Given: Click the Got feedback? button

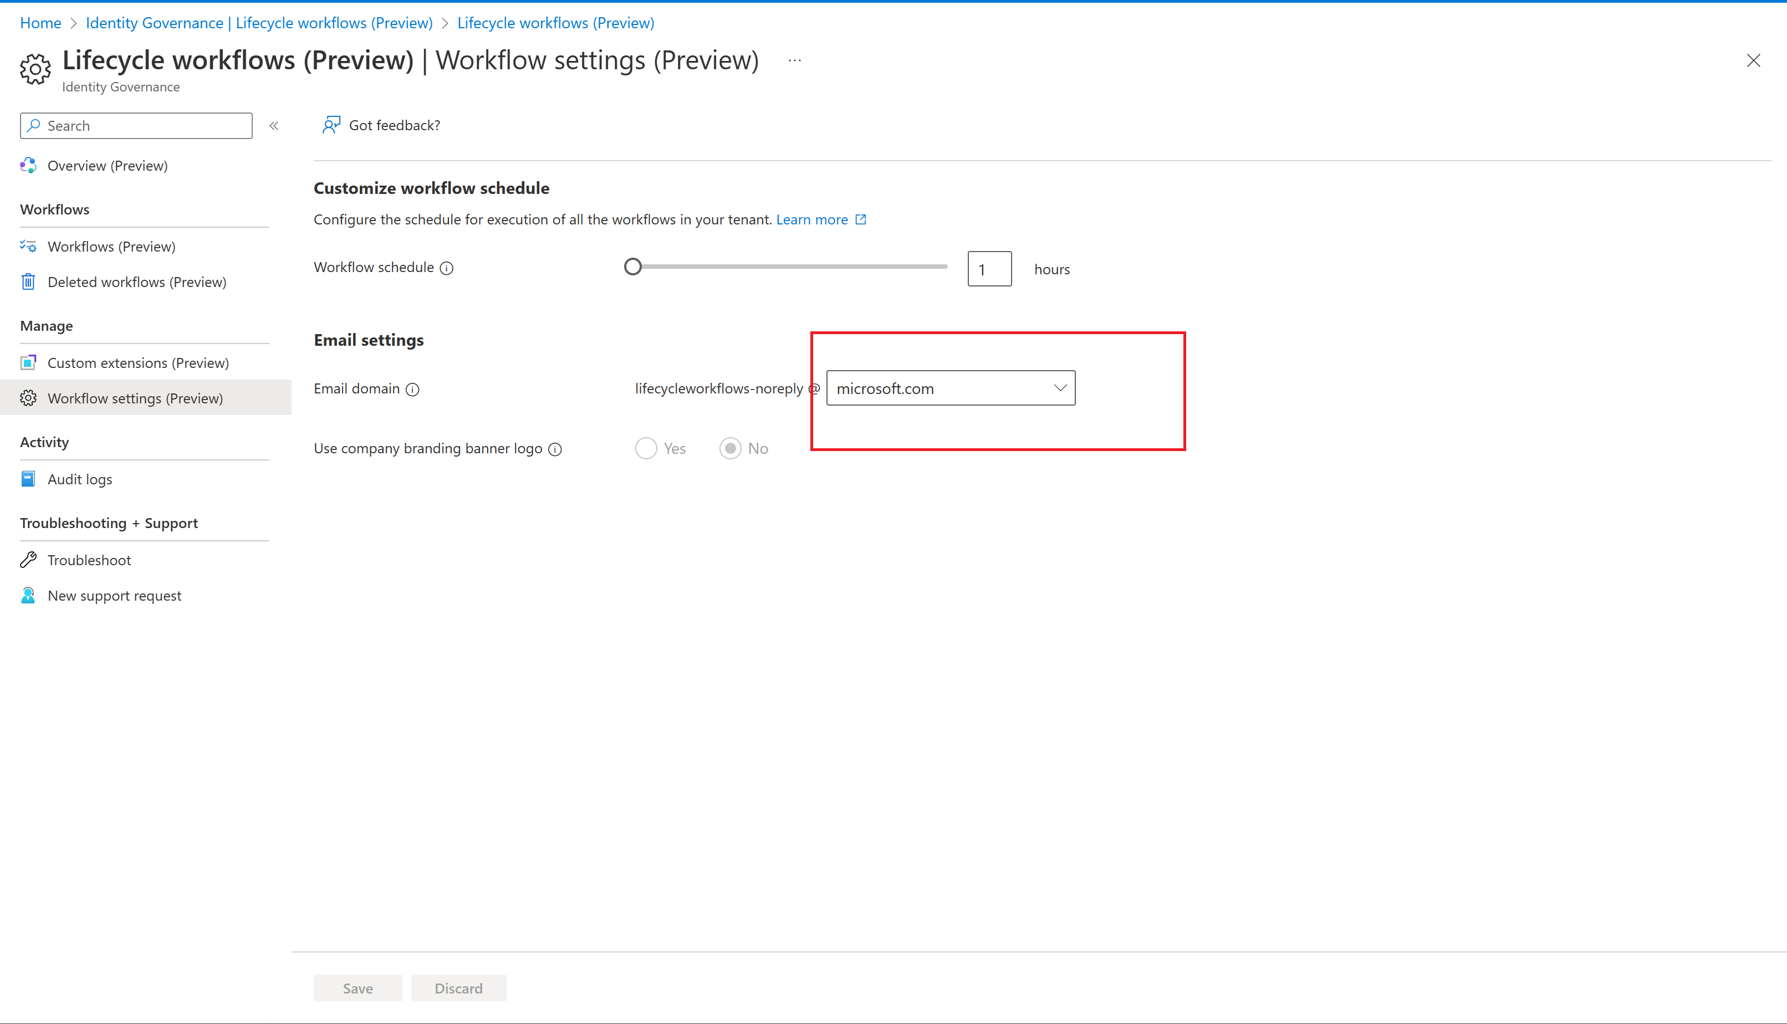Looking at the screenshot, I should 380,125.
